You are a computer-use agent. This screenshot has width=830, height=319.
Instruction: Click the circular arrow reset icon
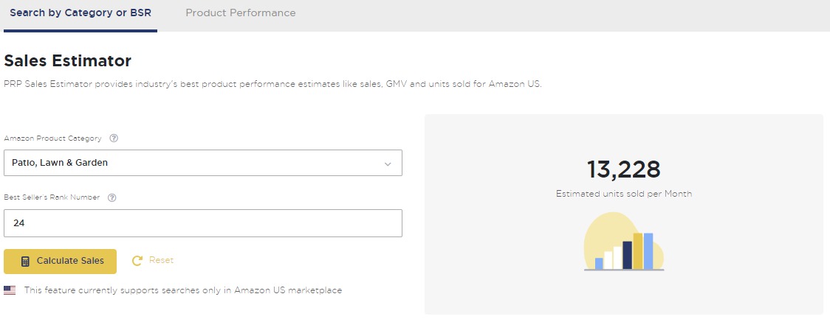click(137, 261)
